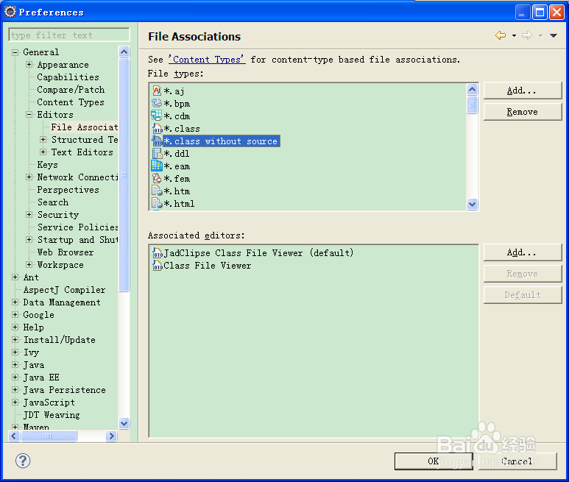
Task: Click the Class File Viewer editor icon
Action: (x=158, y=266)
